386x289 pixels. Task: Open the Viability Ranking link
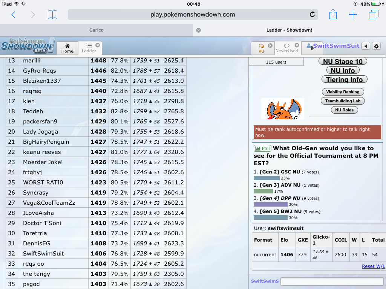pos(343,92)
